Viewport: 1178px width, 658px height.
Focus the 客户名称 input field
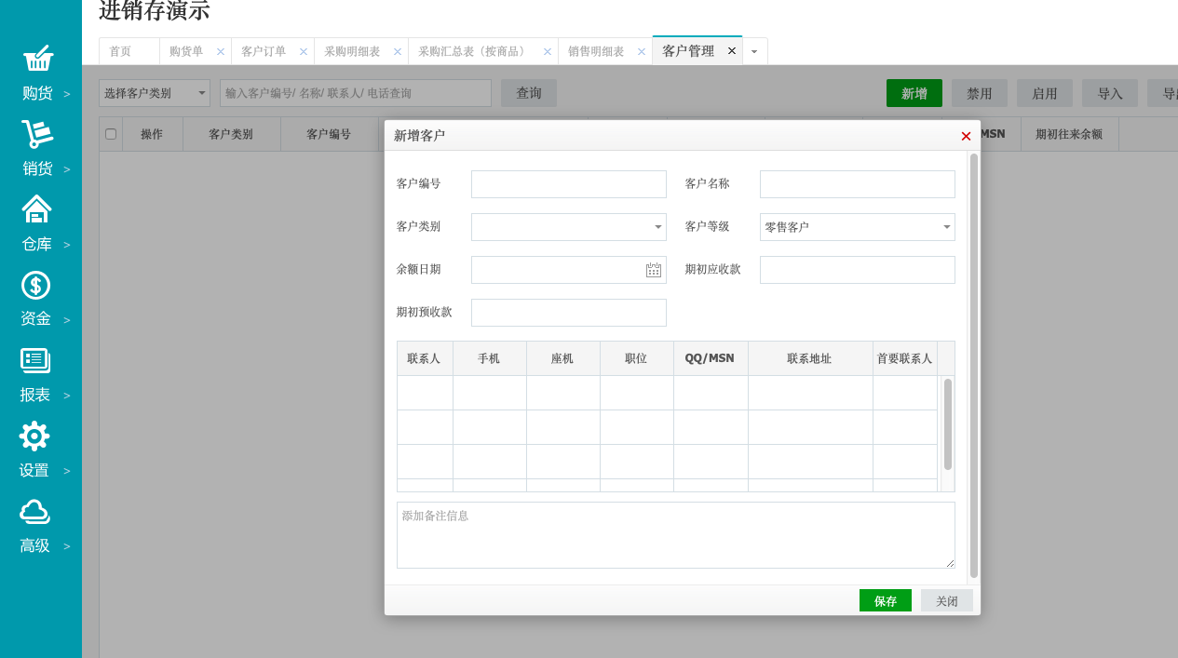pos(858,184)
